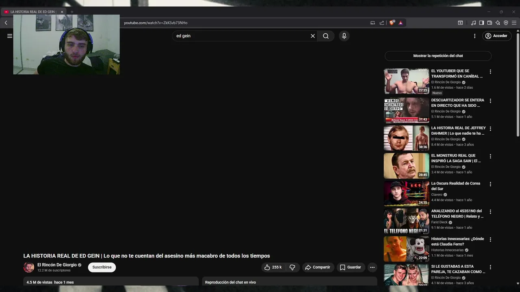Screen dimensions: 520x292
Task: Click the Acceder sign-in button
Action: [x=496, y=36]
